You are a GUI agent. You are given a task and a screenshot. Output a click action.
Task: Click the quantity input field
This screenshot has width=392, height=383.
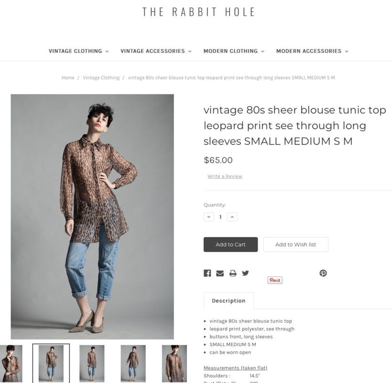(x=220, y=217)
